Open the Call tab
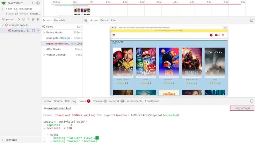 click(67, 101)
